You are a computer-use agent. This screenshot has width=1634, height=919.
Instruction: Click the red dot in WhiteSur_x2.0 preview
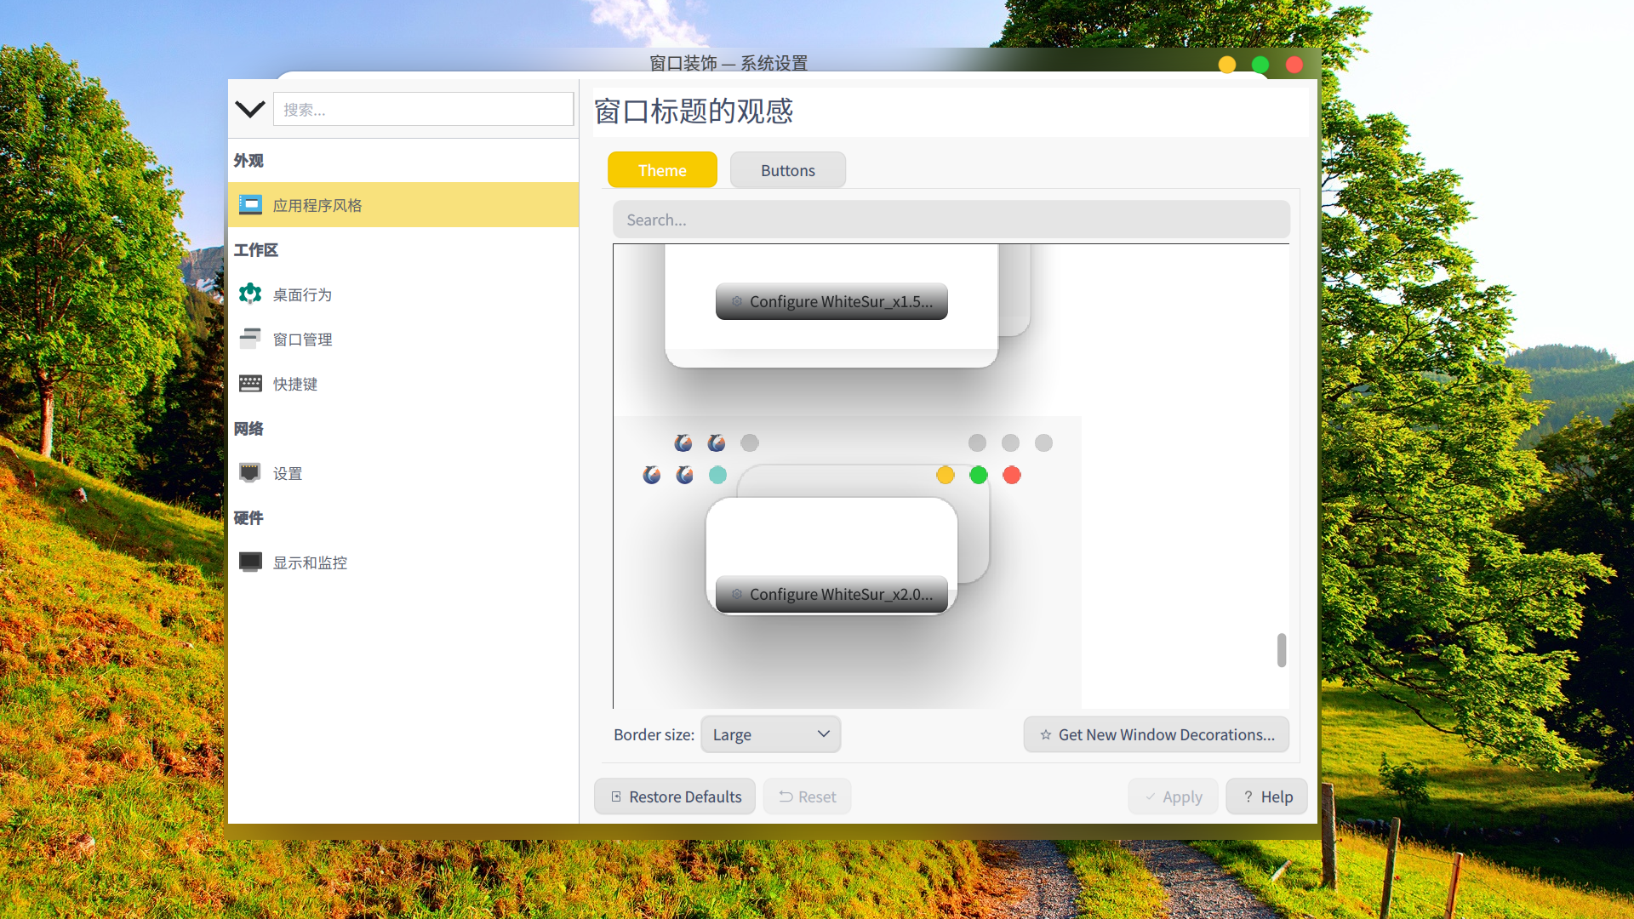click(1011, 476)
